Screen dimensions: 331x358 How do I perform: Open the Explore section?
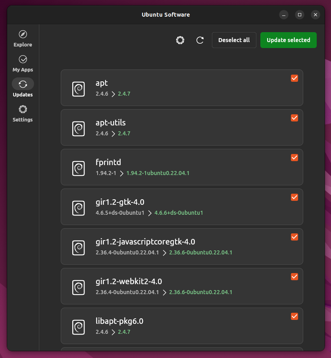pos(23,38)
